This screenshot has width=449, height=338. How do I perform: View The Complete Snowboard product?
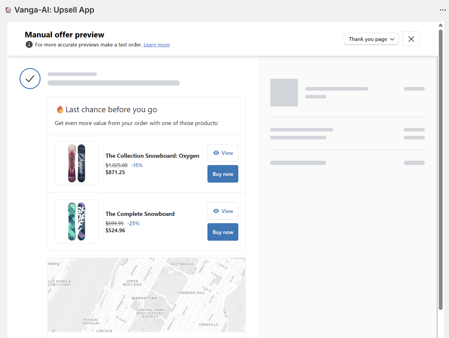(223, 211)
